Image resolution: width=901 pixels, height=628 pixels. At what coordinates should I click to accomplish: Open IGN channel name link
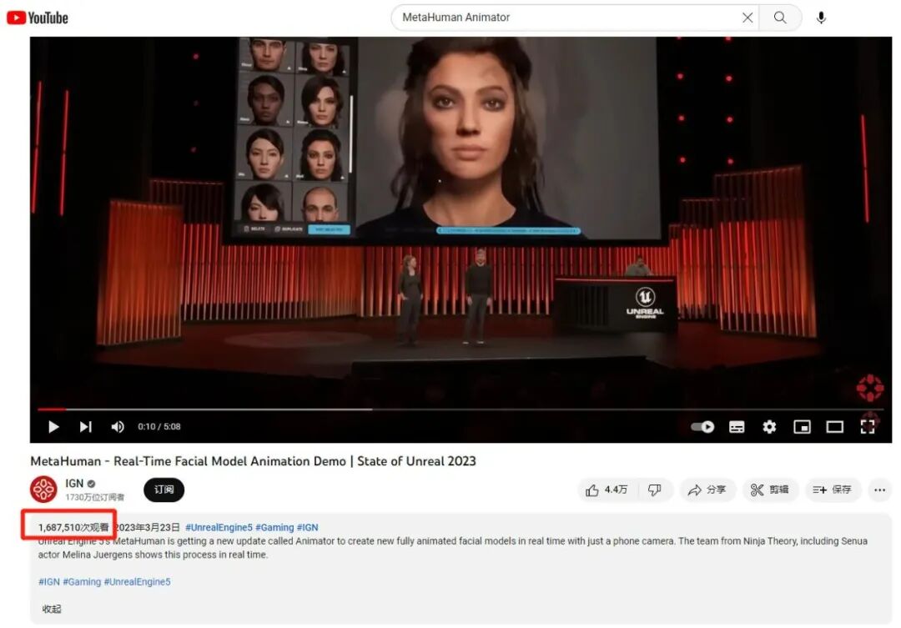click(x=74, y=484)
